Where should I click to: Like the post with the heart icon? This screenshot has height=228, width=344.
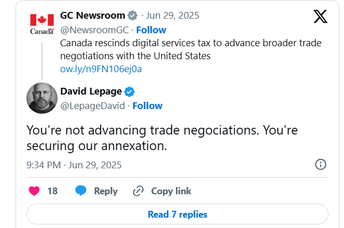point(34,191)
